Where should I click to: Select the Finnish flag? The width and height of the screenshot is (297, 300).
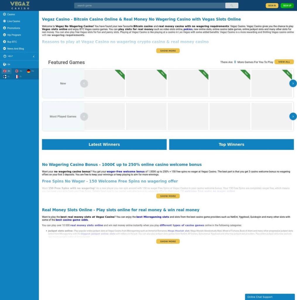click(x=5, y=76)
